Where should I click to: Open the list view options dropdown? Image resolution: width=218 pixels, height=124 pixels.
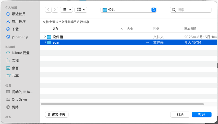pyautogui.click(x=66, y=10)
